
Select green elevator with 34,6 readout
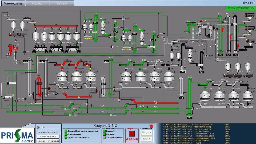[153, 42]
